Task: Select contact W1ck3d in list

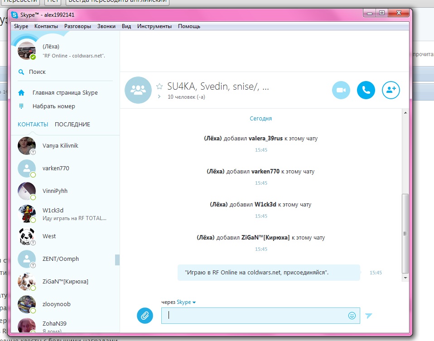Action: tap(65, 214)
